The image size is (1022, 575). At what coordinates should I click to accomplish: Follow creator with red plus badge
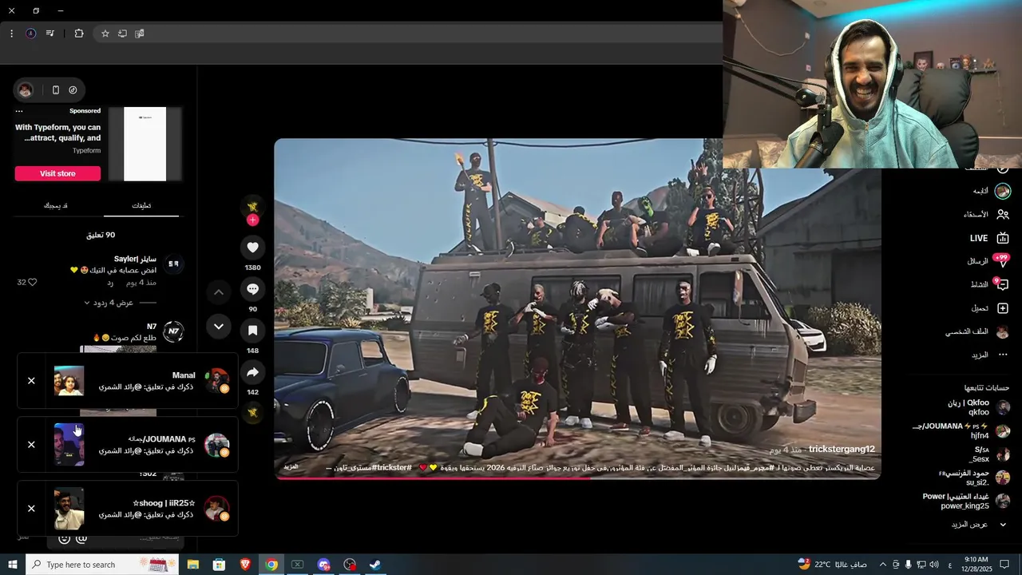(x=252, y=220)
